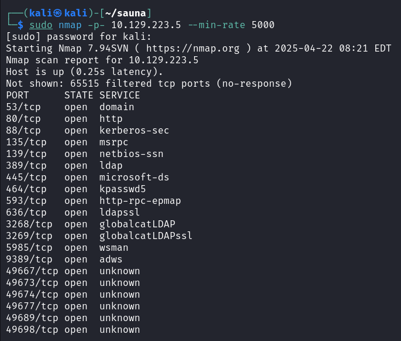Click the 445/tcp microsoft-ds entry

pos(88,178)
